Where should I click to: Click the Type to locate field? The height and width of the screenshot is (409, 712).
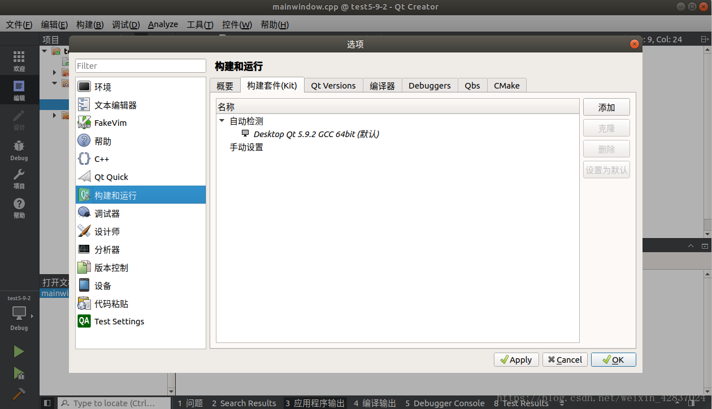114,403
